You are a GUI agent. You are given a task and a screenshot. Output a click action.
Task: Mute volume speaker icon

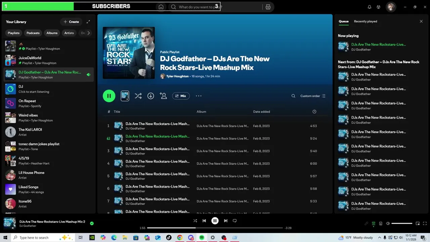388,224
